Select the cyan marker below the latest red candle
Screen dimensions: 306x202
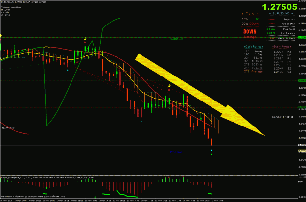(212, 150)
